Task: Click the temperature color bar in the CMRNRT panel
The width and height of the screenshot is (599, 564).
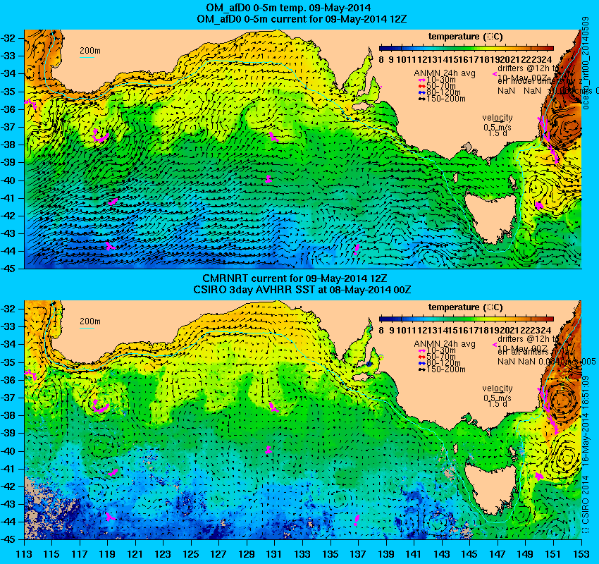Action: [467, 319]
